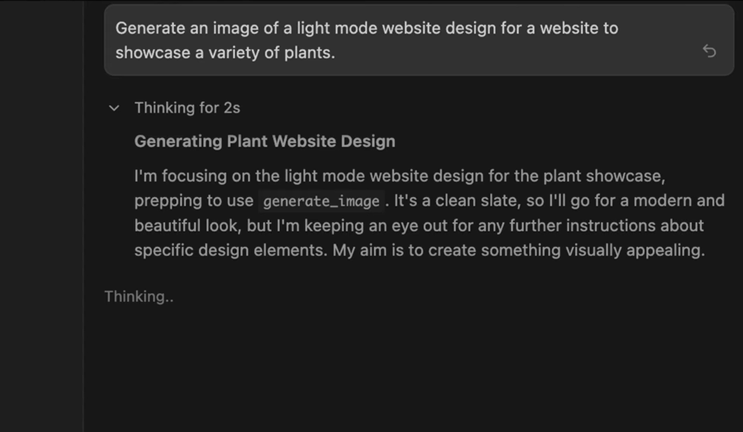Click "showcase a variety of plants." prompt line

[x=225, y=53]
